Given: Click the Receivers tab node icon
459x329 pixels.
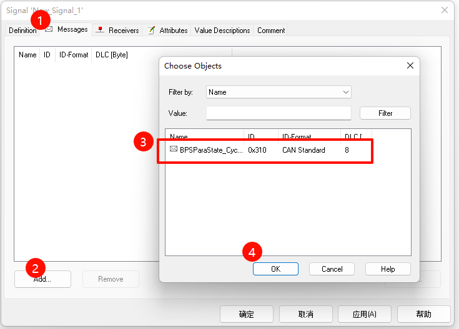Looking at the screenshot, I should pyautogui.click(x=100, y=30).
